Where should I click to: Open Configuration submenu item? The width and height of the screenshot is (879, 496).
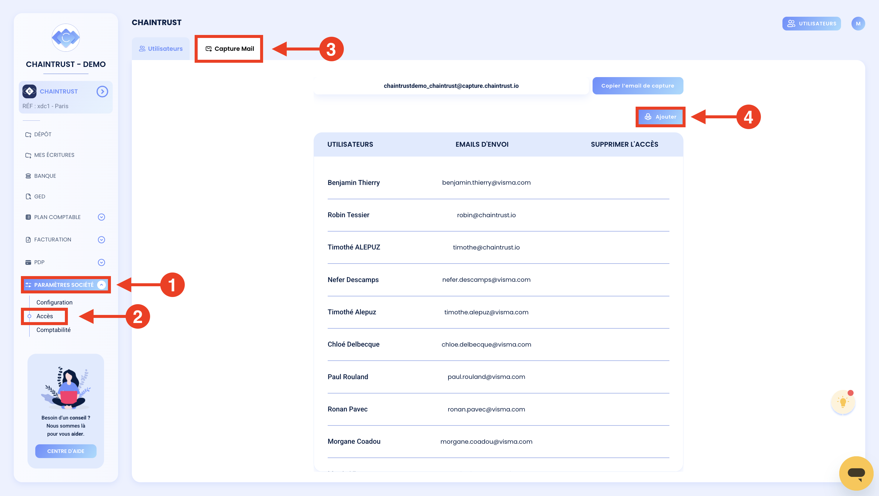click(55, 302)
